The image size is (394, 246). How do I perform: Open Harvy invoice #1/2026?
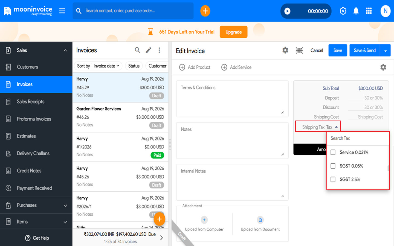coord(120,147)
